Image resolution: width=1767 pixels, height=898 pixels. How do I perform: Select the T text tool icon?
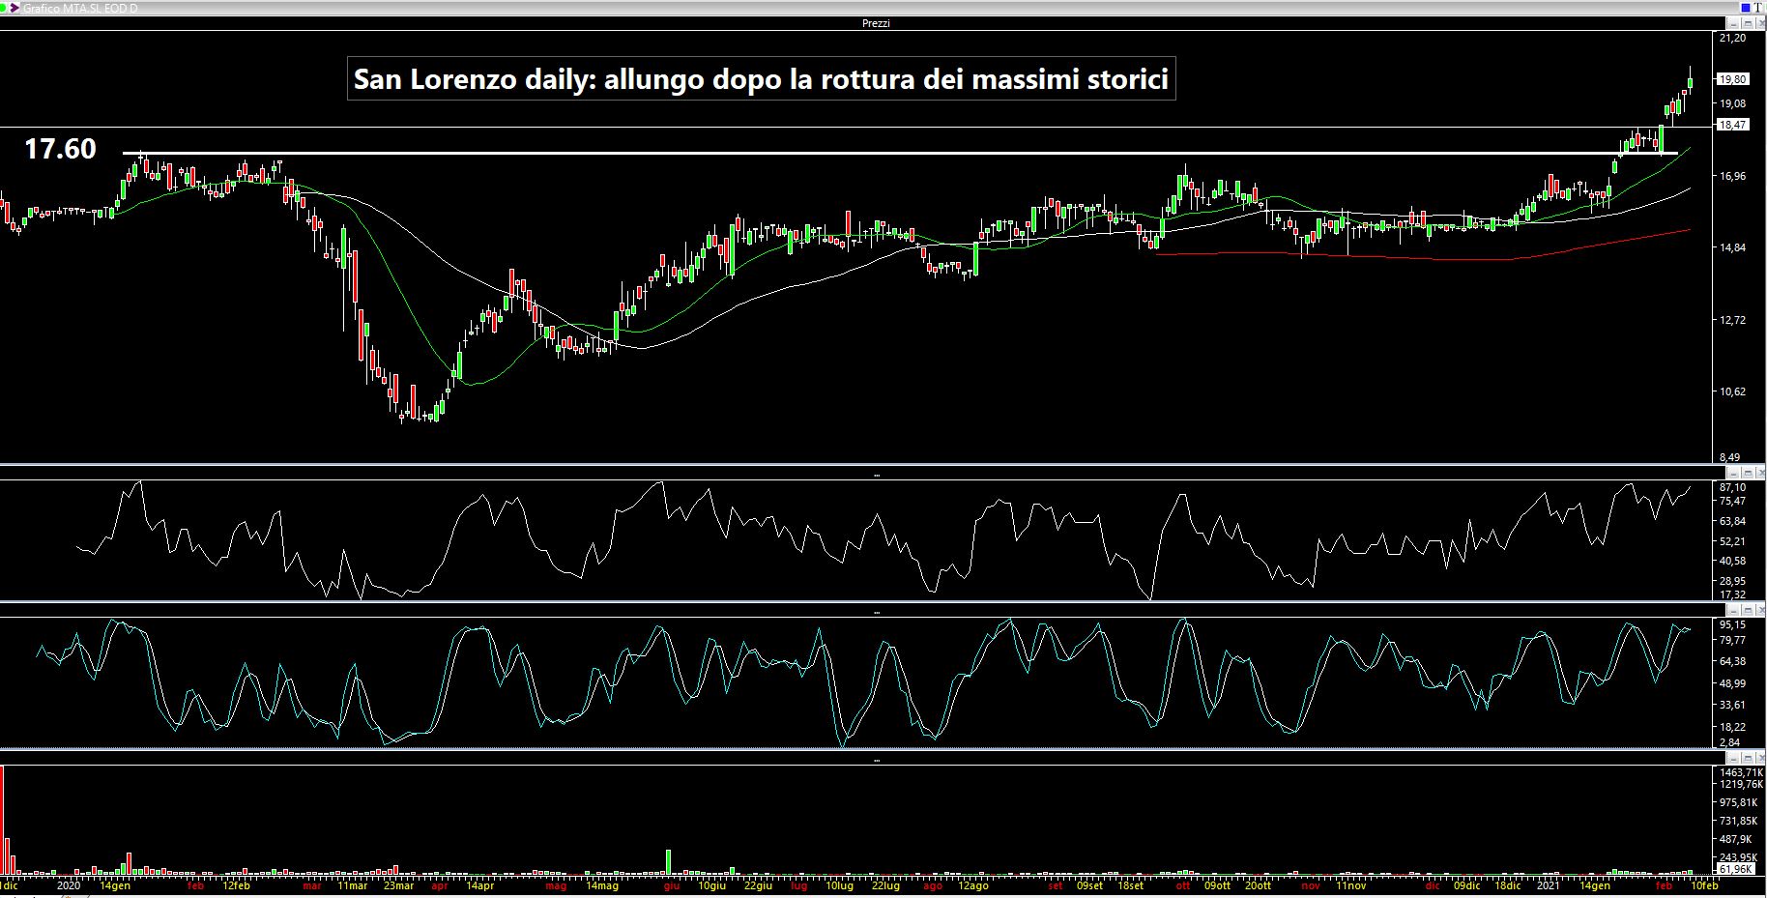[1757, 8]
